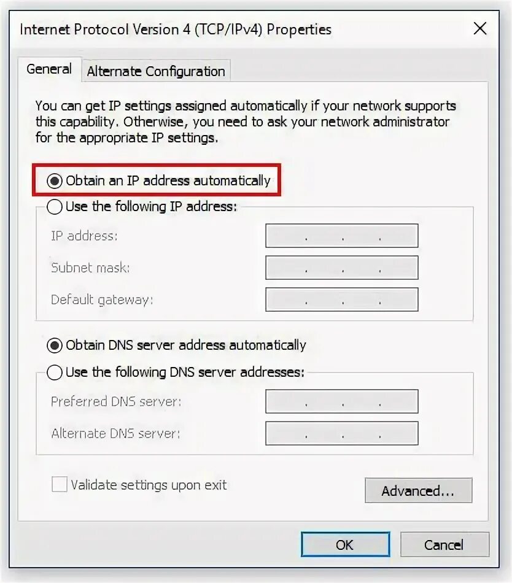Screen dimensions: 512x583
Task: Click the Default gateway input box
Action: coord(342,299)
